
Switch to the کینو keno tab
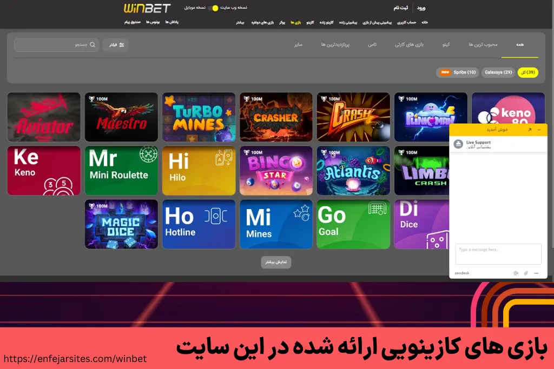[x=446, y=44]
